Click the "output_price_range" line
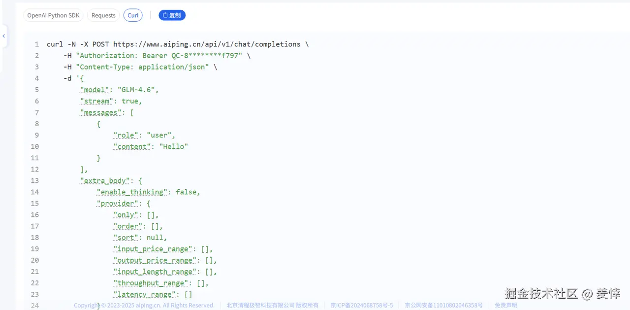 click(165, 260)
